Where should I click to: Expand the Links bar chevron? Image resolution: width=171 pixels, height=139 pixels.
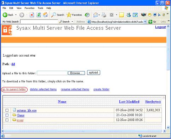click(x=169, y=21)
